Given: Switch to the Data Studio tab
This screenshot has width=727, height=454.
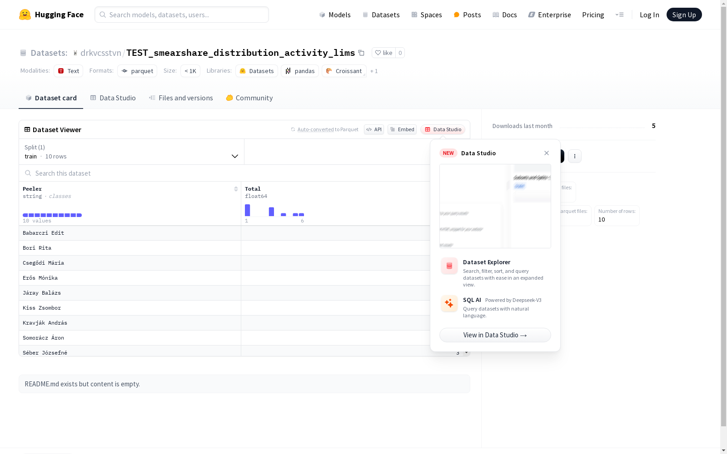Looking at the screenshot, I should click(113, 98).
